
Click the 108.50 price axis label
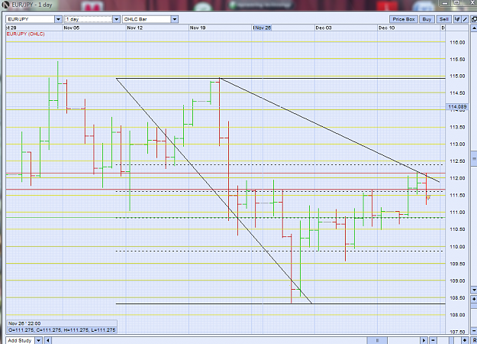[x=457, y=298]
